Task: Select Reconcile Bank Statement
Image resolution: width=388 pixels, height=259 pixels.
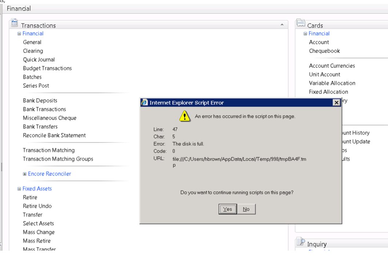Action: (54, 135)
